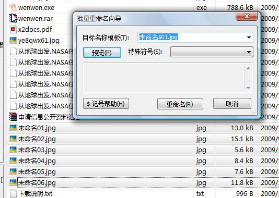Select the wenwen.rar file name

(36, 18)
